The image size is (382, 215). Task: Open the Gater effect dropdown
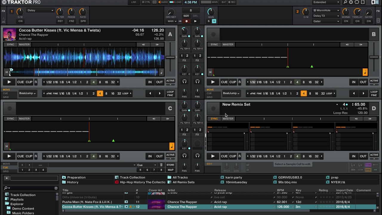point(326,21)
